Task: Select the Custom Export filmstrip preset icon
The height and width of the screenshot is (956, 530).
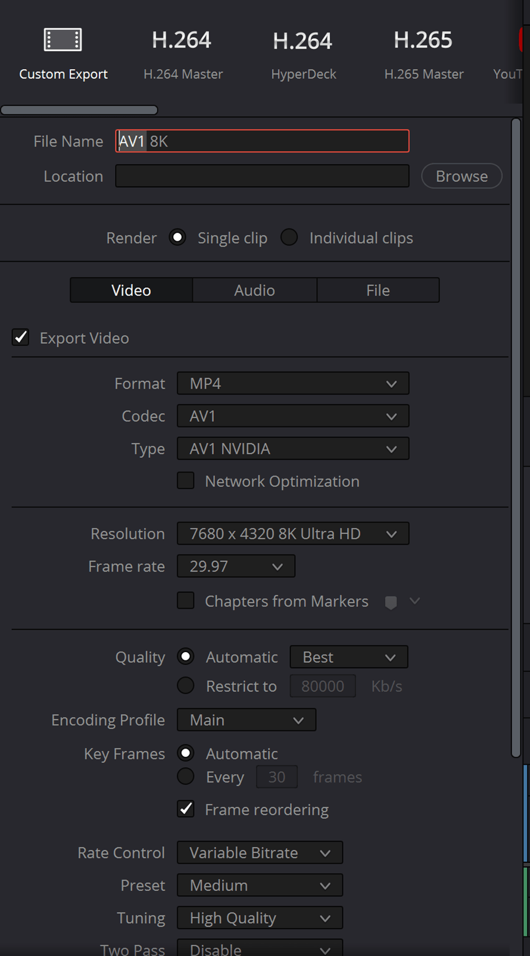Action: point(63,40)
